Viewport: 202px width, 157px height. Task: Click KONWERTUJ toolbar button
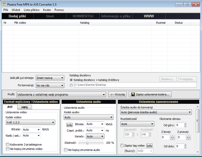click(x=83, y=16)
